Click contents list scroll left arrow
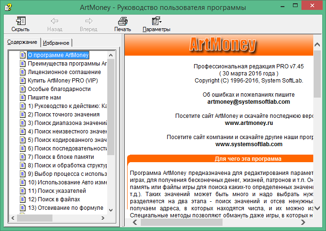Viewport: 326px width, 231px height. pyautogui.click(x=13, y=218)
